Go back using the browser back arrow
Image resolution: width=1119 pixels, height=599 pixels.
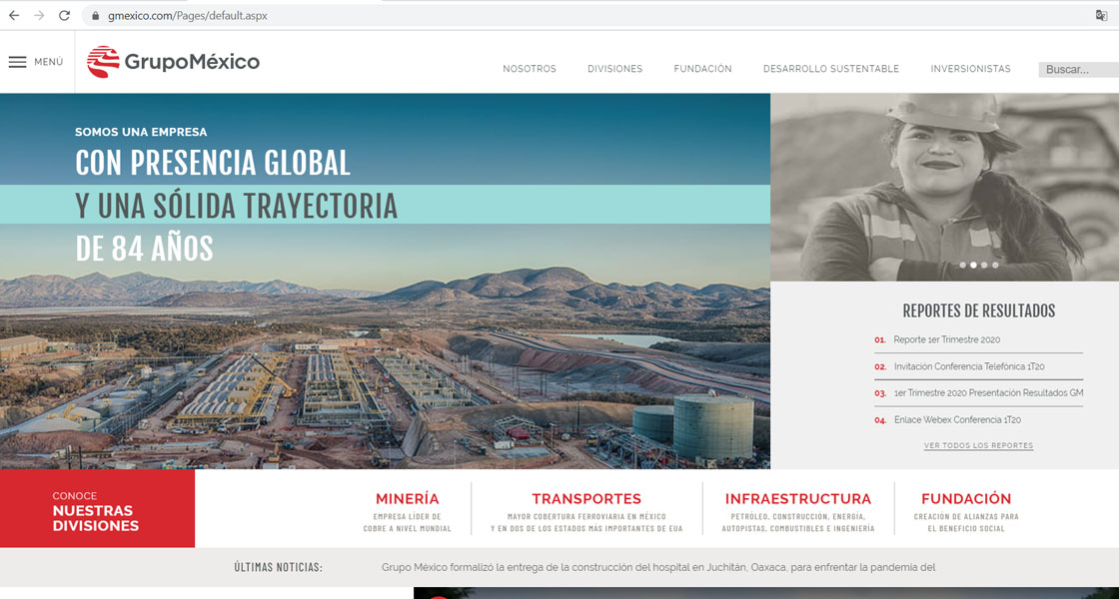point(14,16)
